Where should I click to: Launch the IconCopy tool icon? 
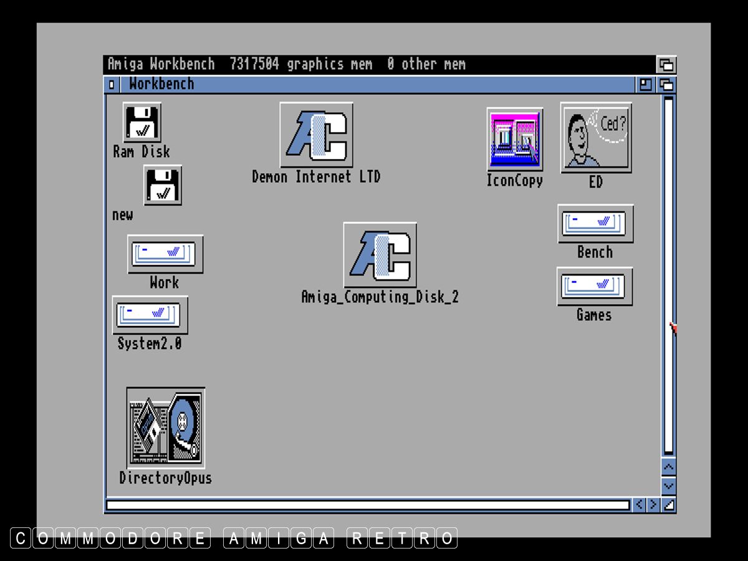tap(514, 140)
